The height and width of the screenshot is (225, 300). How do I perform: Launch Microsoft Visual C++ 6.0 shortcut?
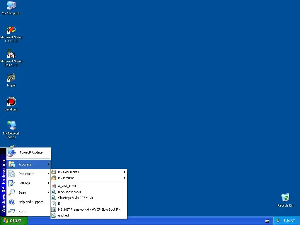(11, 35)
